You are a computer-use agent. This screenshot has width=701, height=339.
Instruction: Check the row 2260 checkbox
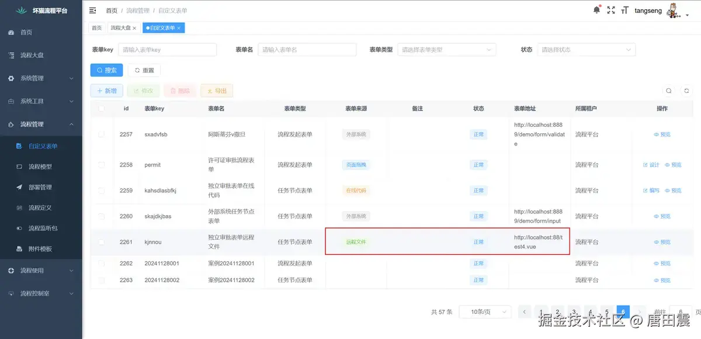click(x=102, y=216)
